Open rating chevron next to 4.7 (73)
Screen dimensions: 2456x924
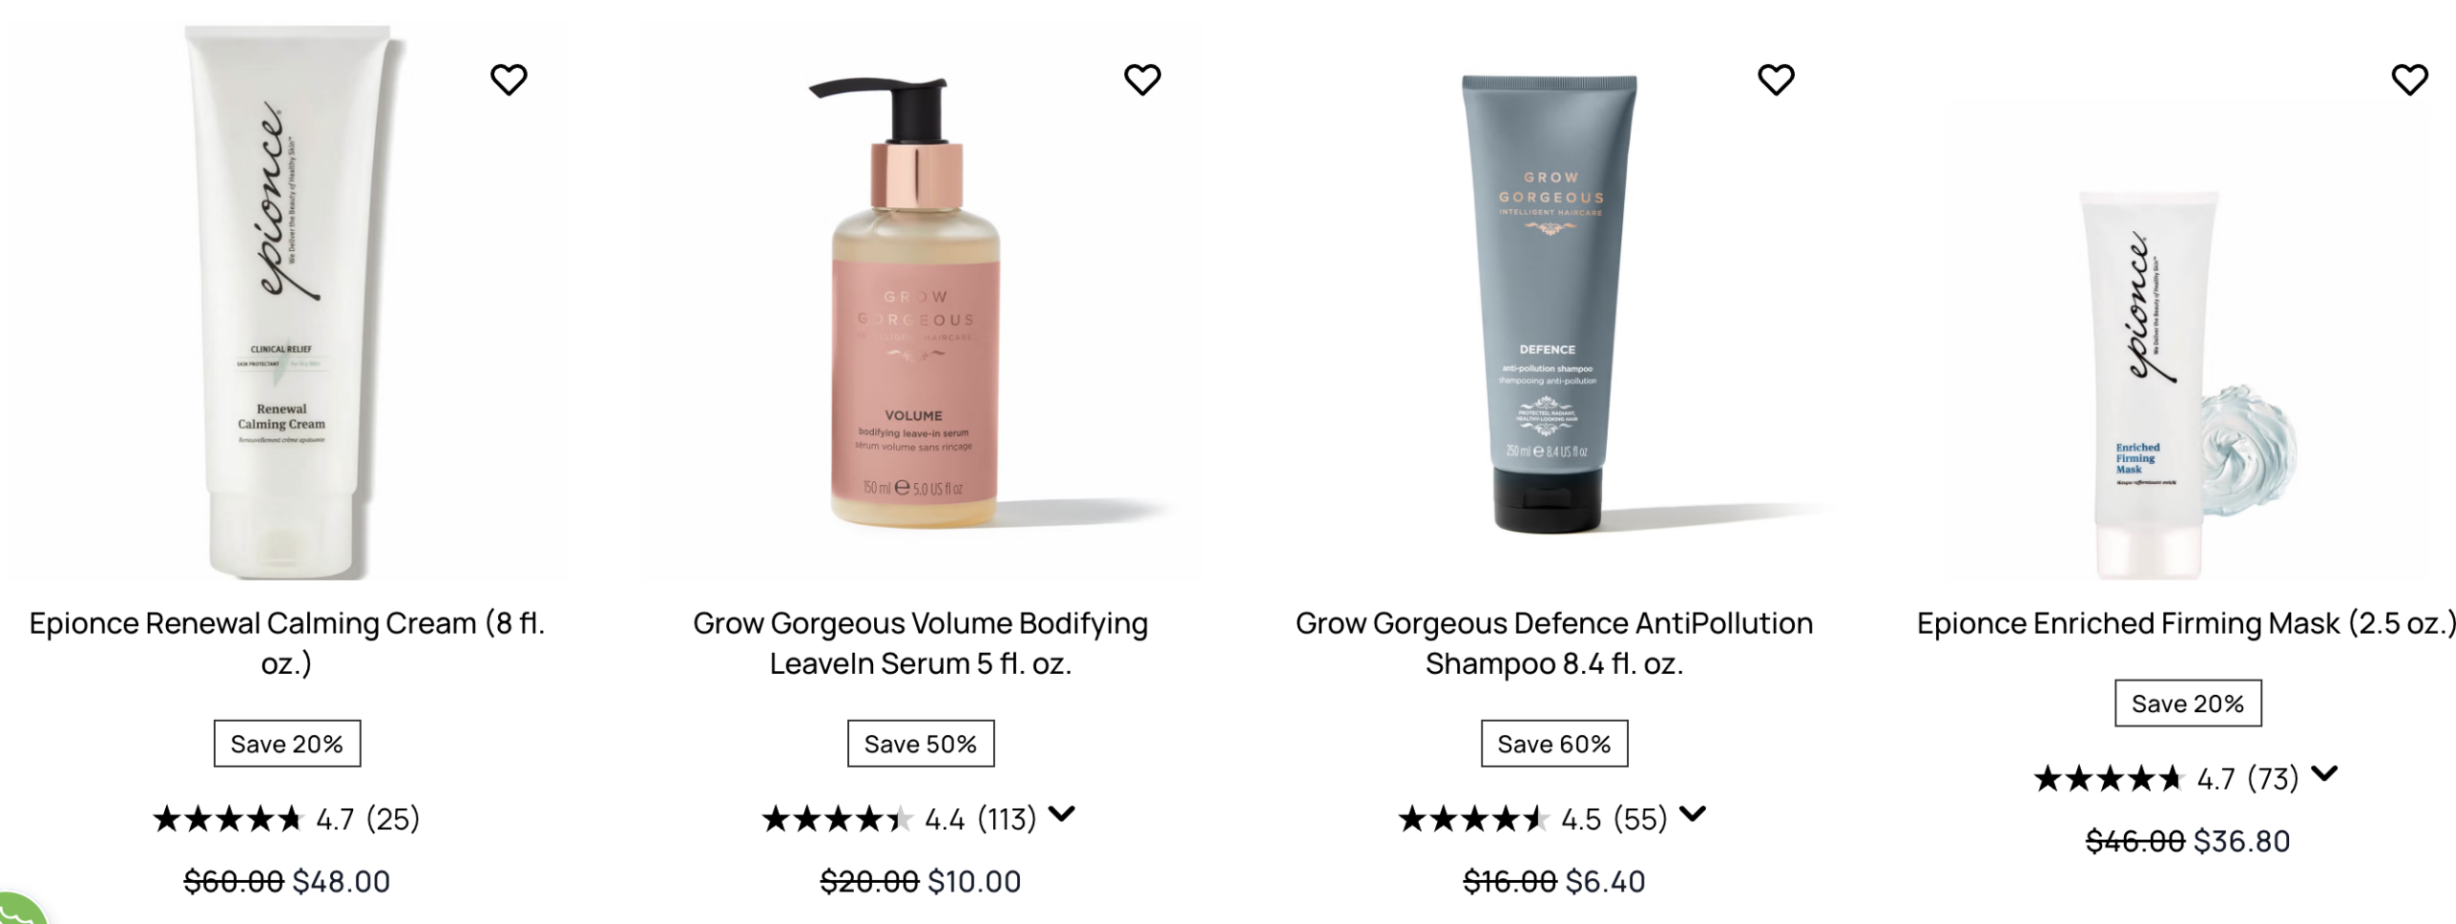click(2324, 774)
